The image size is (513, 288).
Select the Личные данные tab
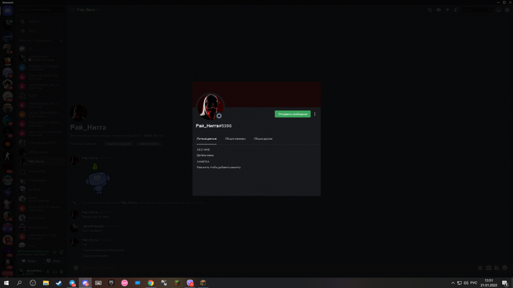click(x=206, y=139)
